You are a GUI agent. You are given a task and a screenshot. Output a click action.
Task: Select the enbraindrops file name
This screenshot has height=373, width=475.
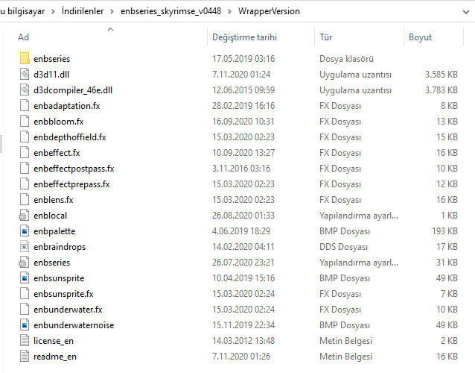(60, 247)
